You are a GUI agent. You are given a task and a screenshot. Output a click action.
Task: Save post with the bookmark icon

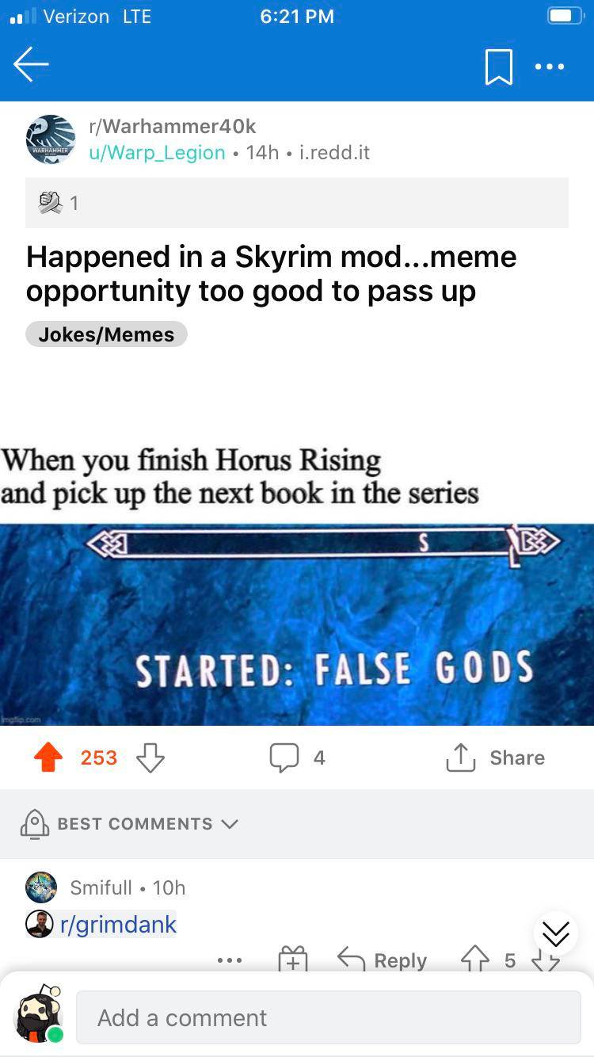499,67
